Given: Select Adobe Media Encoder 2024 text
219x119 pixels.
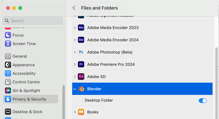Looking at the screenshot, I should [113, 40].
